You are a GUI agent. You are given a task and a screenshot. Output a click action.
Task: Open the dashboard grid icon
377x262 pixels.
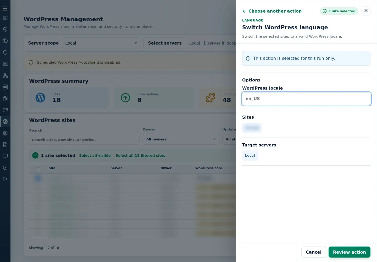coord(5,18)
